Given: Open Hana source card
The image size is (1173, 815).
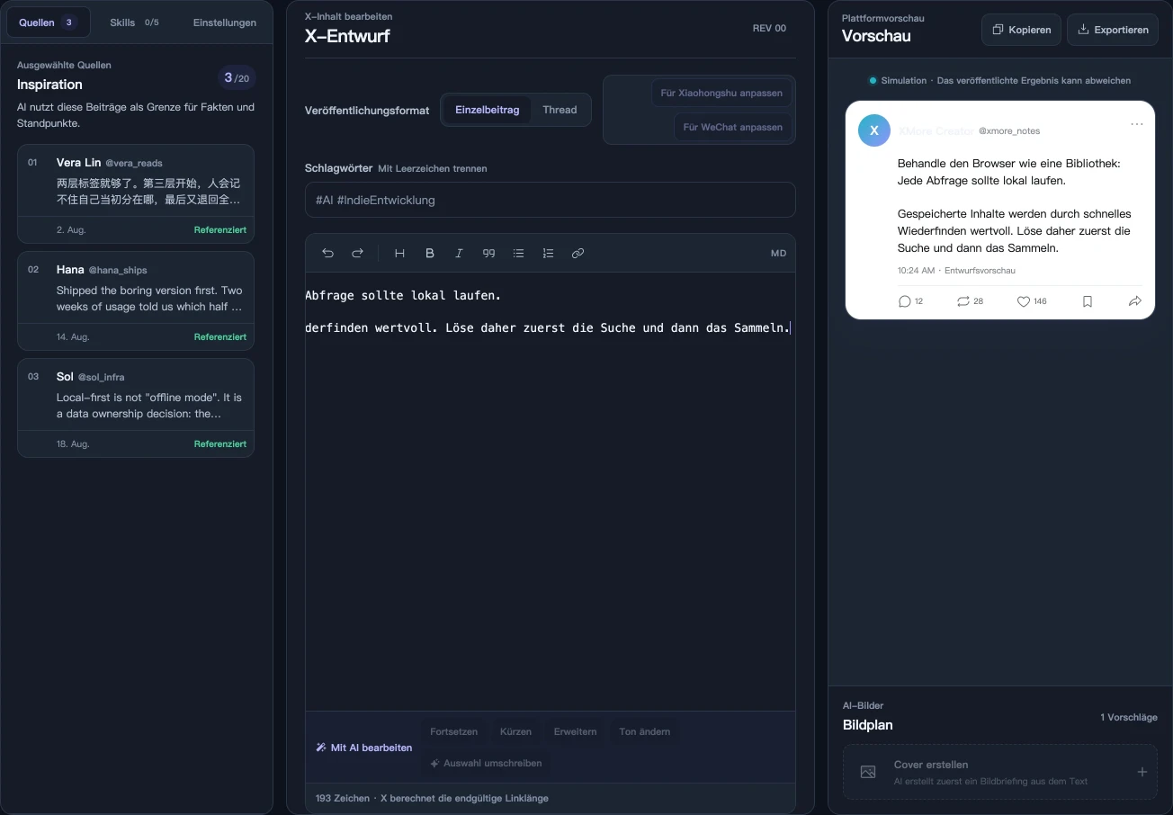Looking at the screenshot, I should (x=136, y=300).
